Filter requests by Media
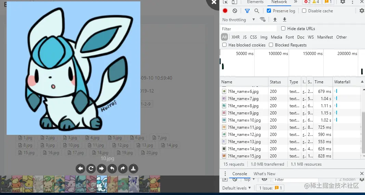365x195 pixels. point(276,37)
